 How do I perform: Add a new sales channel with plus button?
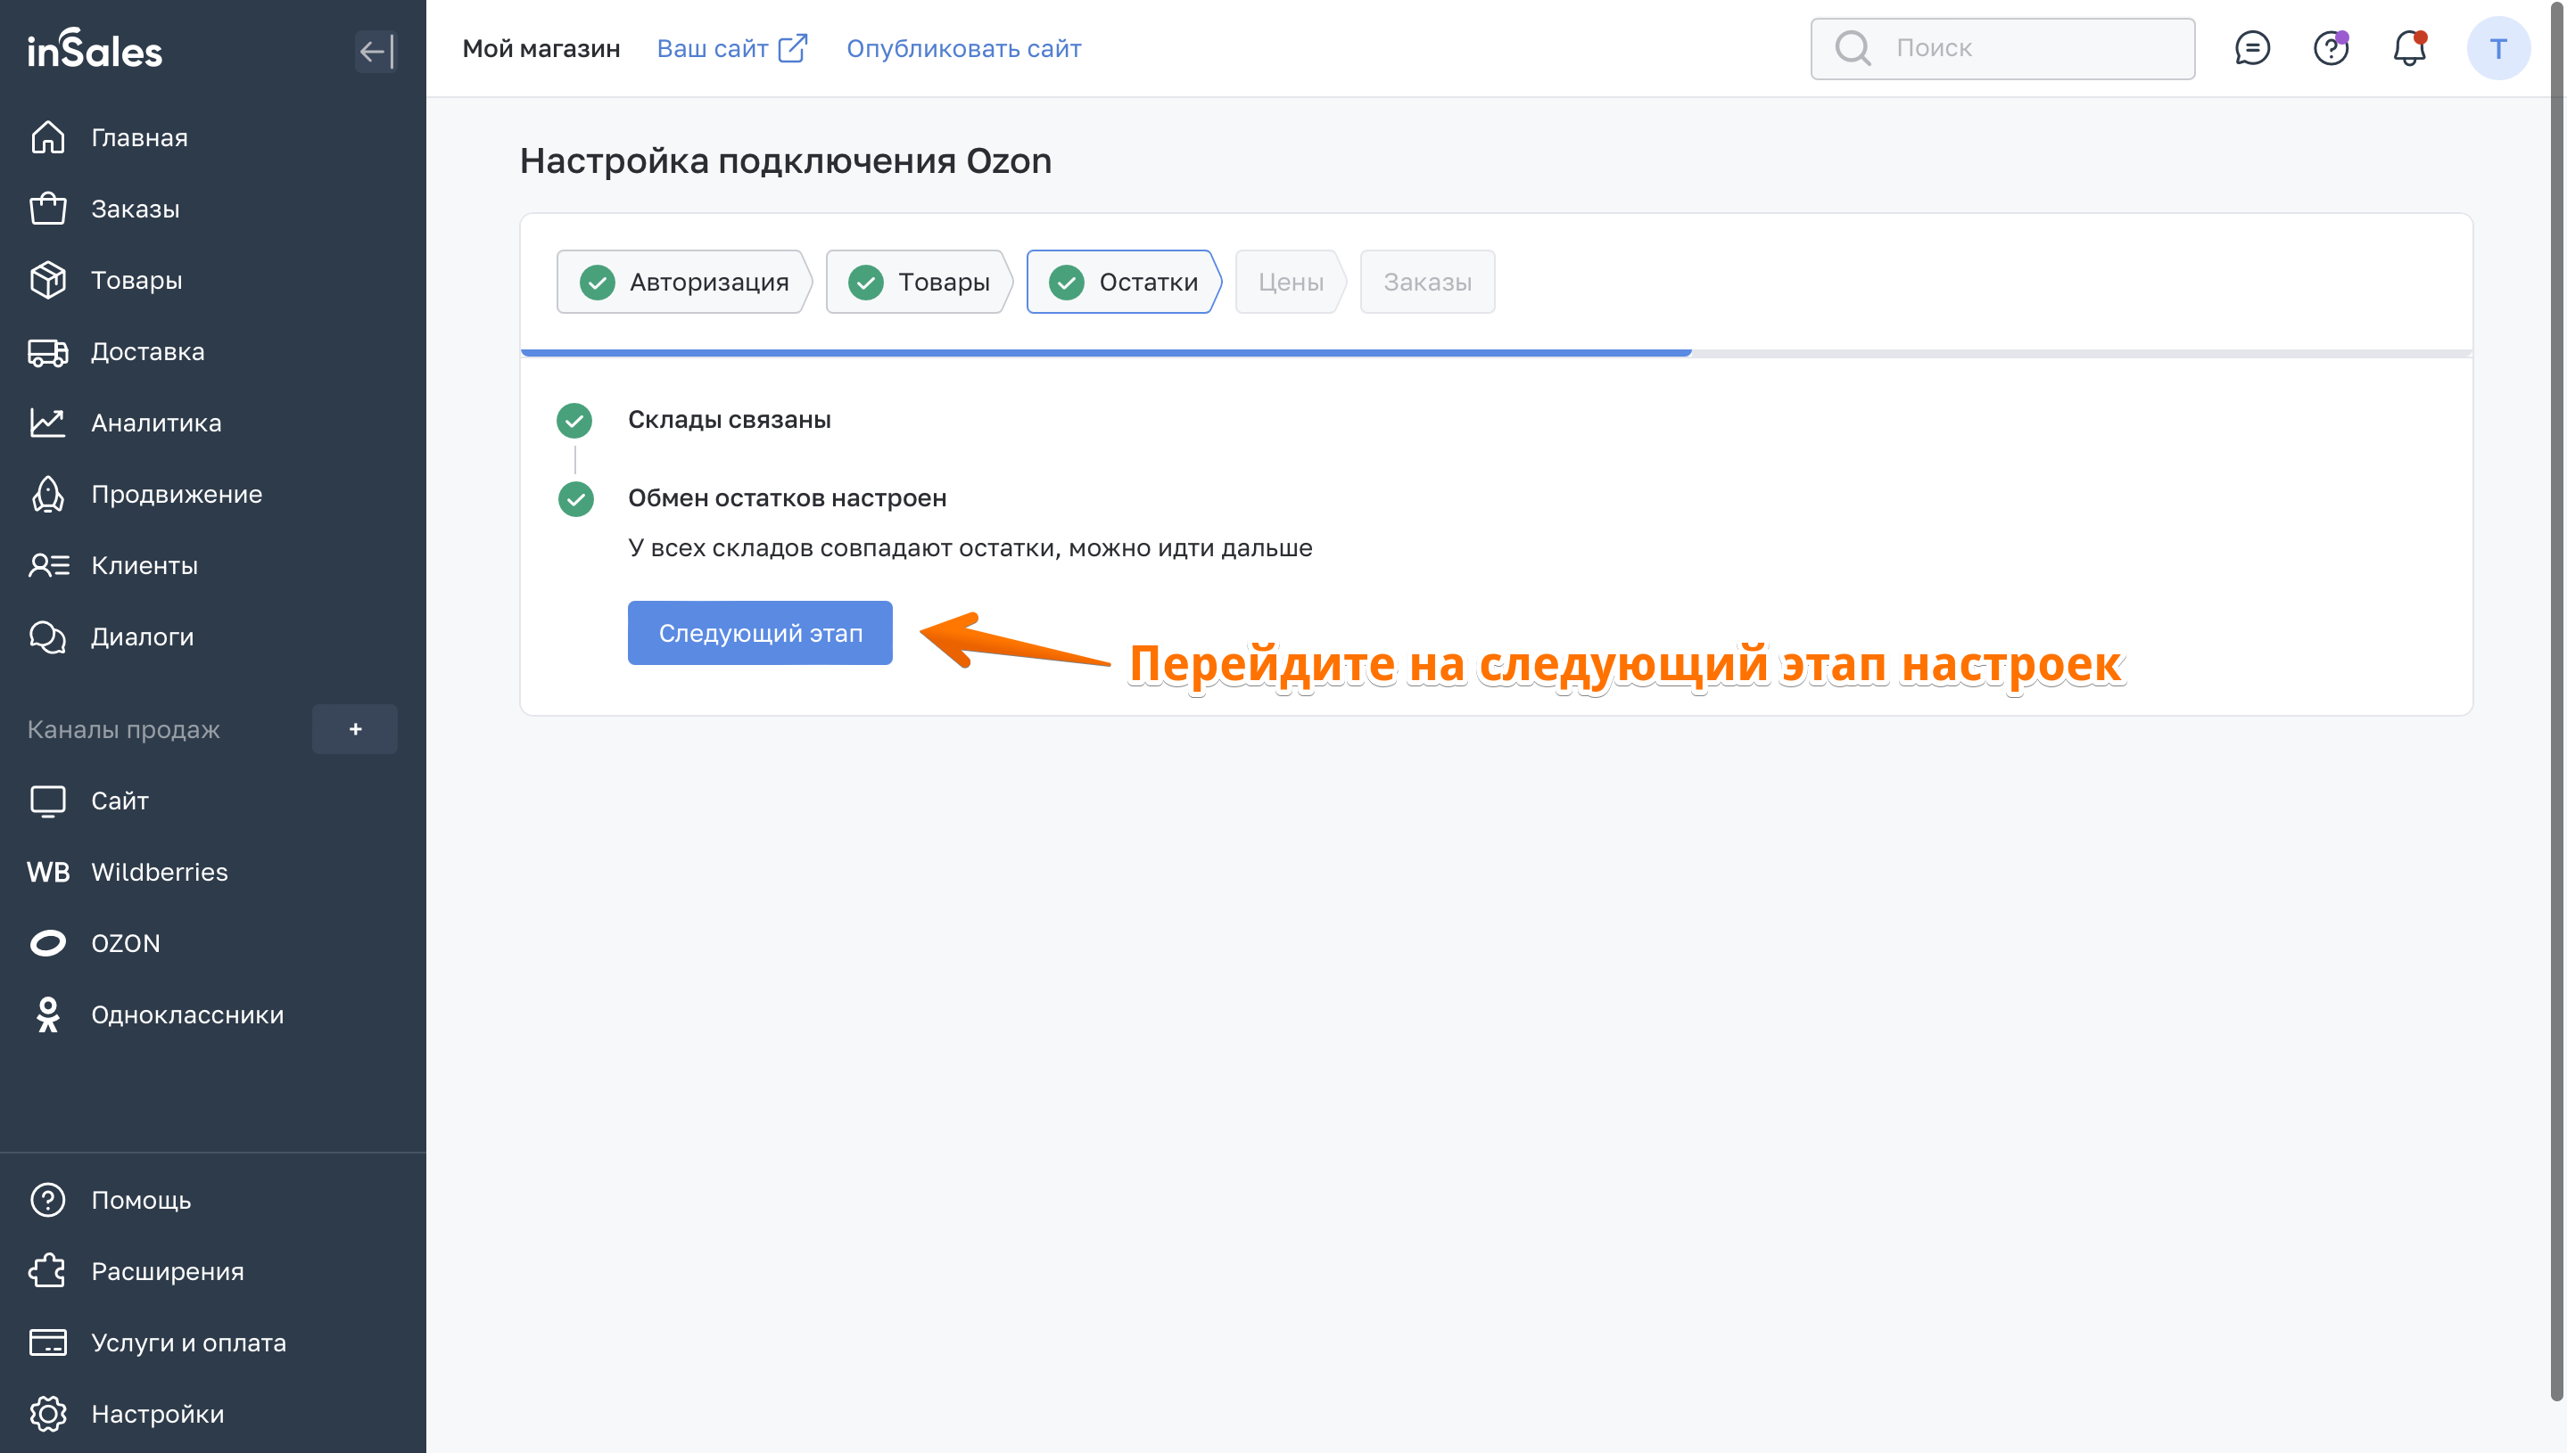pyautogui.click(x=354, y=729)
